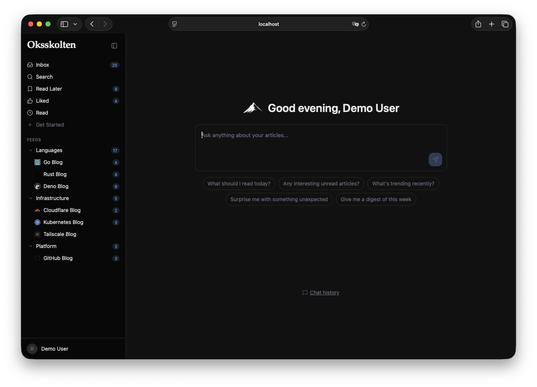Viewport: 537px width, 387px height.
Task: Click 'Surprise me with something unexpected' suggestion
Action: [x=279, y=199]
